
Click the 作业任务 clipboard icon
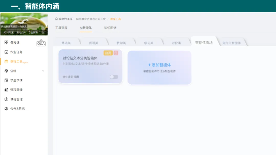click(x=6, y=52)
